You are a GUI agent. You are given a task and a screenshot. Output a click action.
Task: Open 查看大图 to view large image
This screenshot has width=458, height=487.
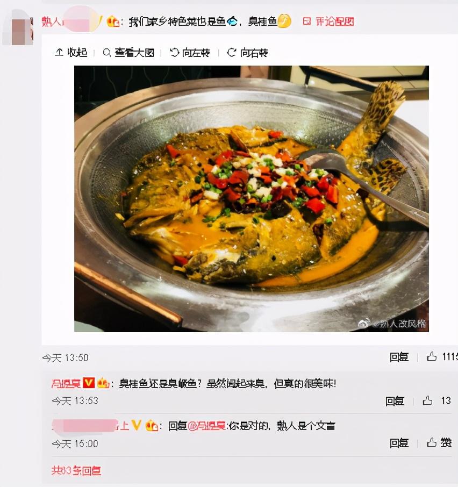pos(128,53)
